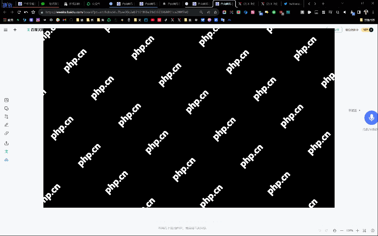The height and width of the screenshot is (236, 378).
Task: Click the wenku.baidu.com address bar
Action: point(105,12)
